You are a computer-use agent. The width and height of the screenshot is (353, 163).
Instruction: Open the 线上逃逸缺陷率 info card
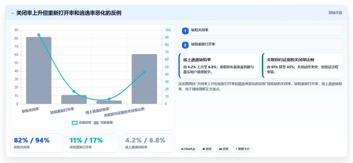tap(219, 66)
